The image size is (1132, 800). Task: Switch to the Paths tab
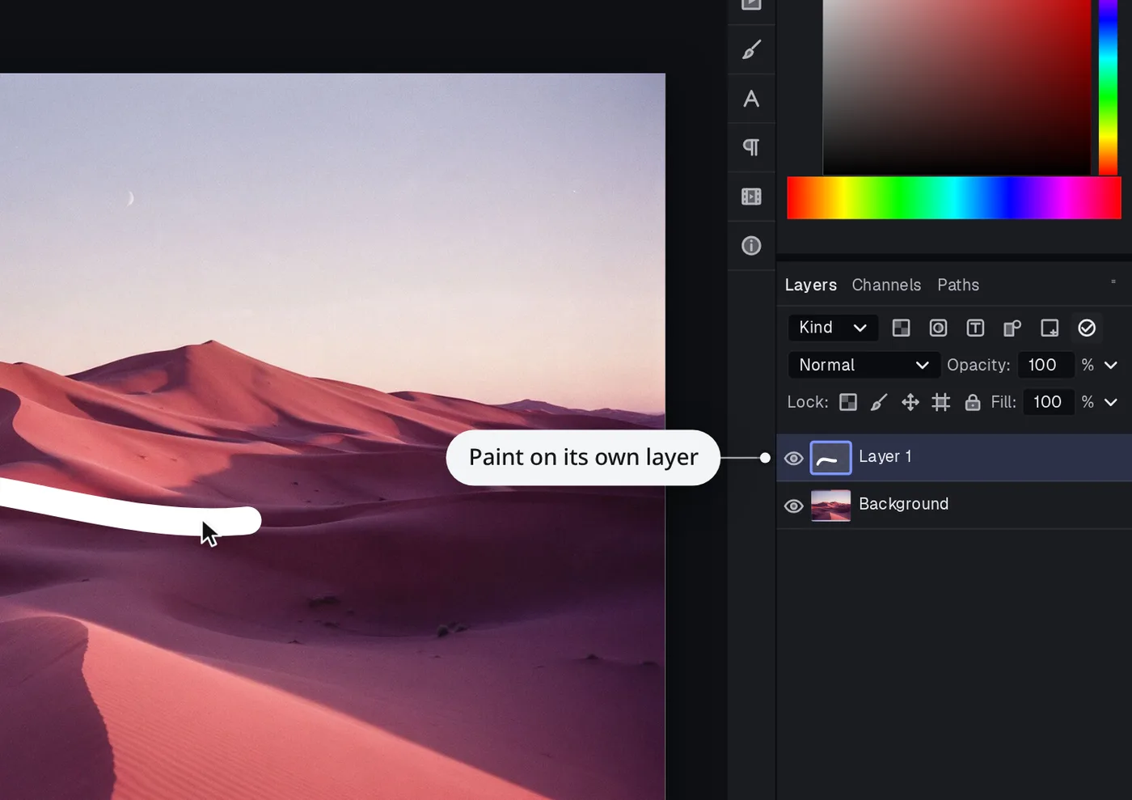click(958, 285)
